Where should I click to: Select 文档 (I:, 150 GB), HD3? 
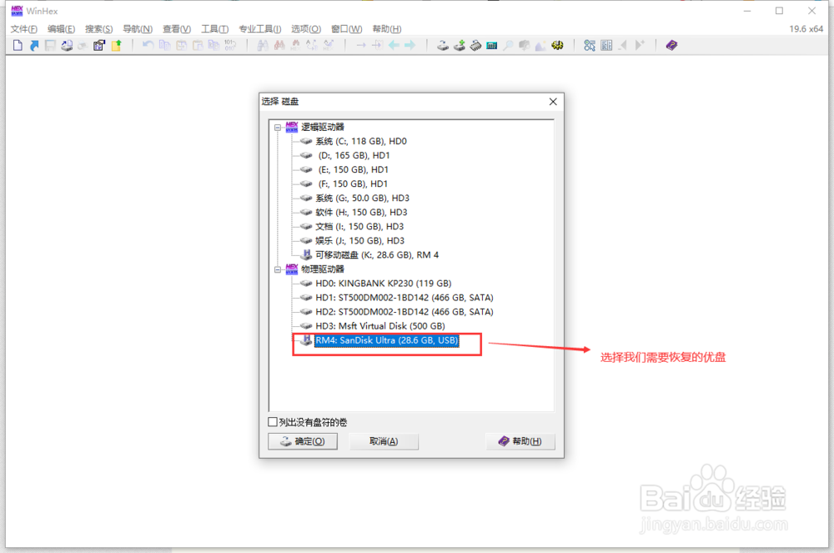(x=359, y=227)
